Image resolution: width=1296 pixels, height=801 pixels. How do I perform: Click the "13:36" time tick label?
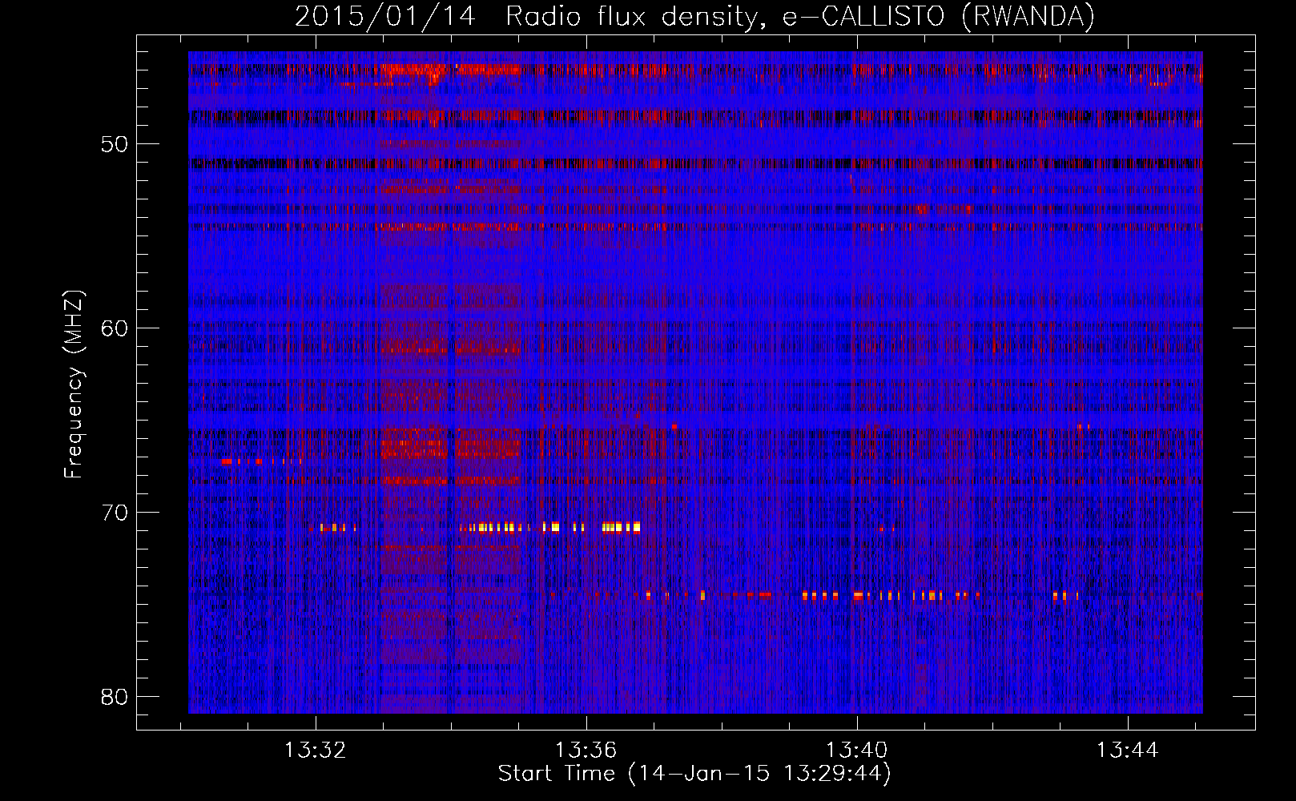coord(586,751)
